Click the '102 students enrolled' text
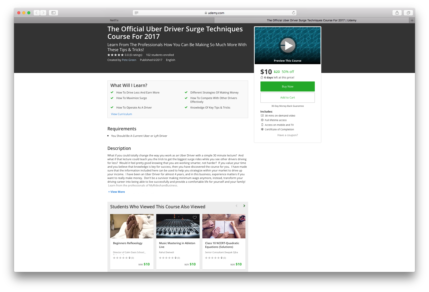Screen dimensions: 429x292 160,55
